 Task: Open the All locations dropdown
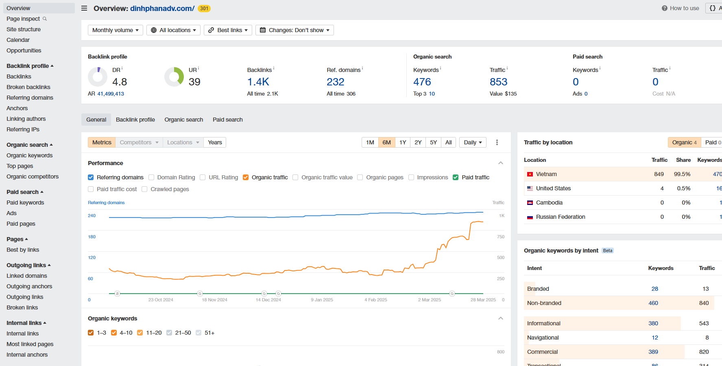click(x=173, y=30)
